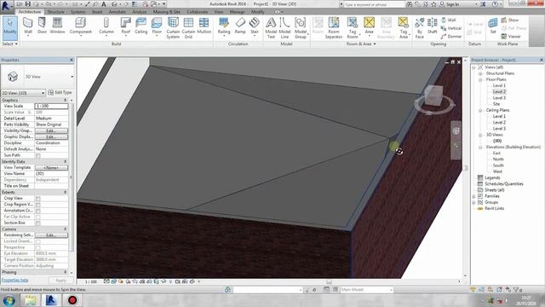Toggle the Locked Orientation checkbox
Viewport: 545px width, 307px height.
37,241
